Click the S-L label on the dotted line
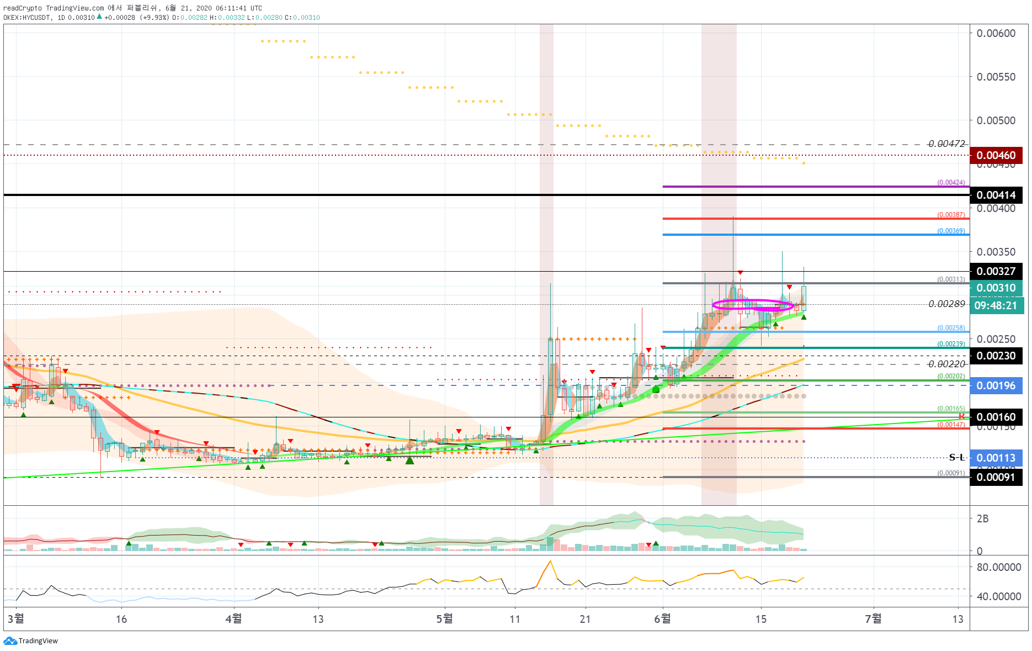The height and width of the screenshot is (651, 1032). [x=956, y=457]
